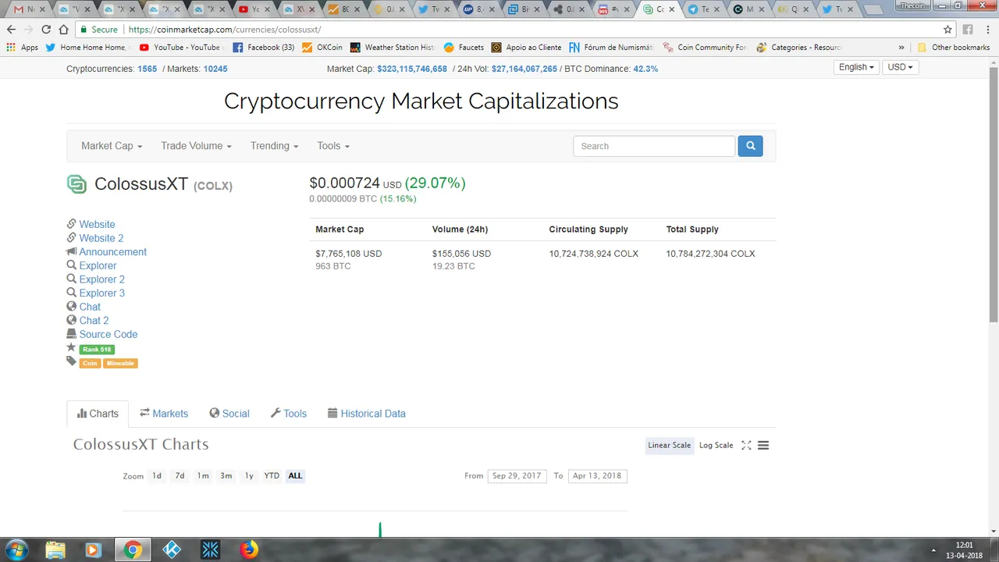Set chart zoom to 3m
The height and width of the screenshot is (562, 999).
point(226,475)
